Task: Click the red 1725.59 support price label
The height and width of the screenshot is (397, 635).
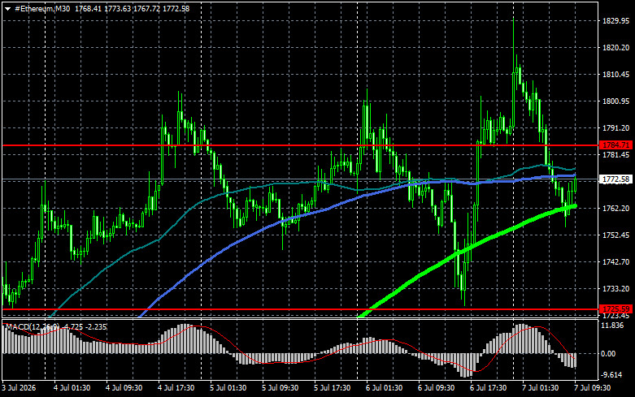Action: click(x=615, y=309)
